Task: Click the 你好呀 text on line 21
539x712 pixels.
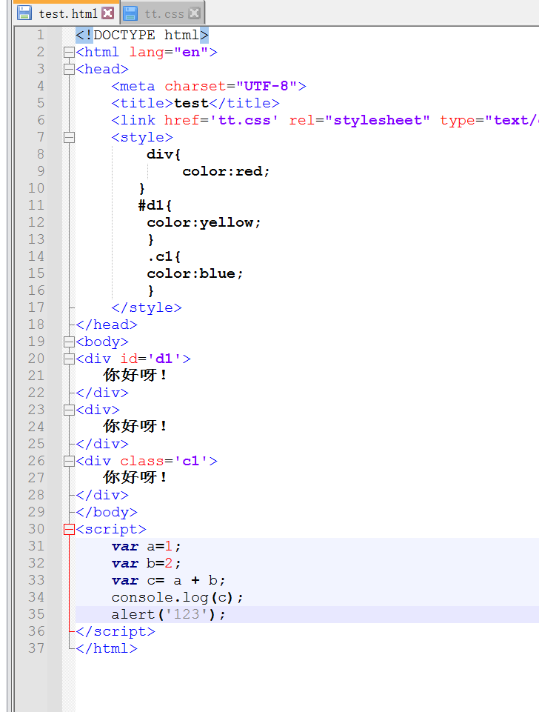Action: [135, 376]
